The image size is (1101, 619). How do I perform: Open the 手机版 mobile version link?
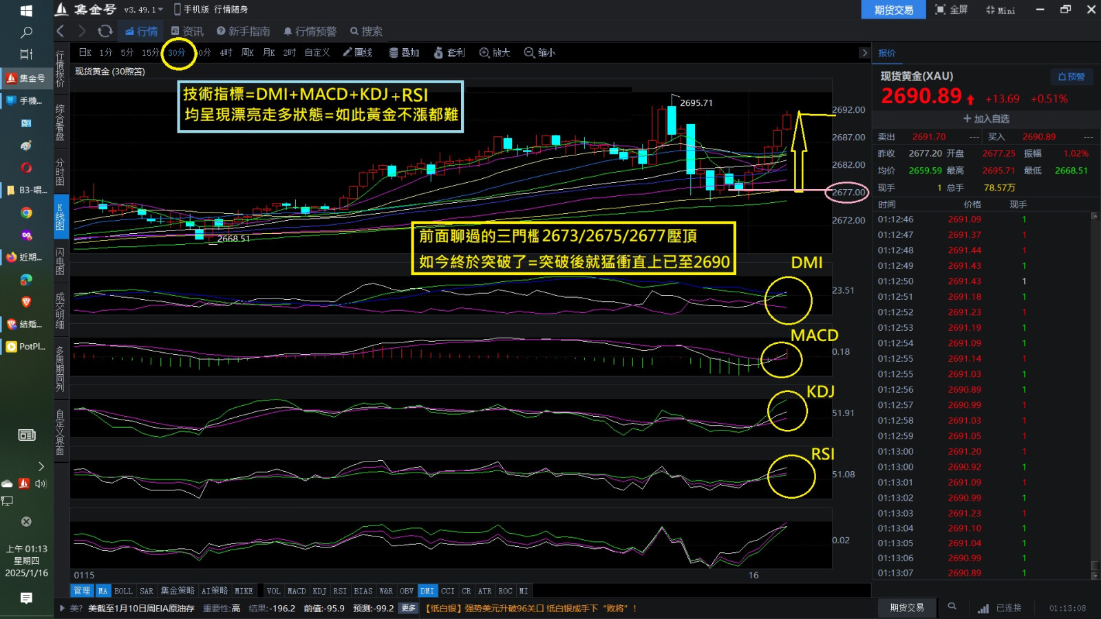pos(191,10)
